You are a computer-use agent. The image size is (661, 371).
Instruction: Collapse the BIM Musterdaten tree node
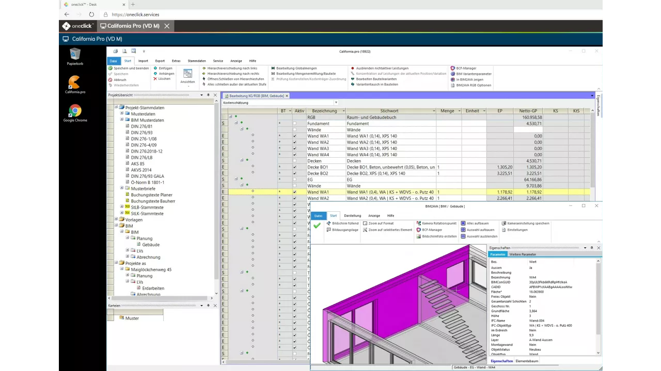pos(122,120)
